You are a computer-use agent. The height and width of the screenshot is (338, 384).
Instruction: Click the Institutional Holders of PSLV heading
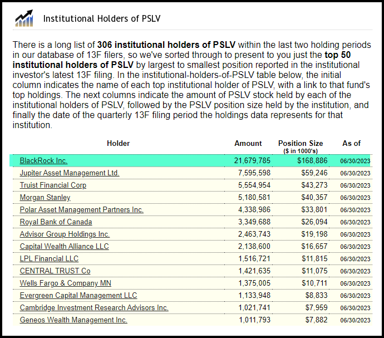tap(102, 18)
